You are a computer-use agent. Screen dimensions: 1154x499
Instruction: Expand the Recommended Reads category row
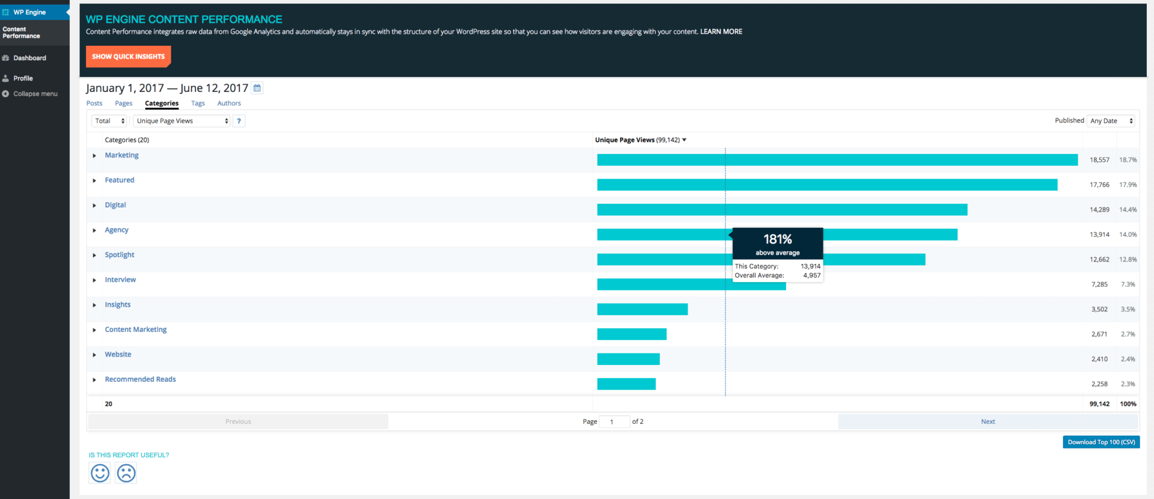[x=94, y=380]
